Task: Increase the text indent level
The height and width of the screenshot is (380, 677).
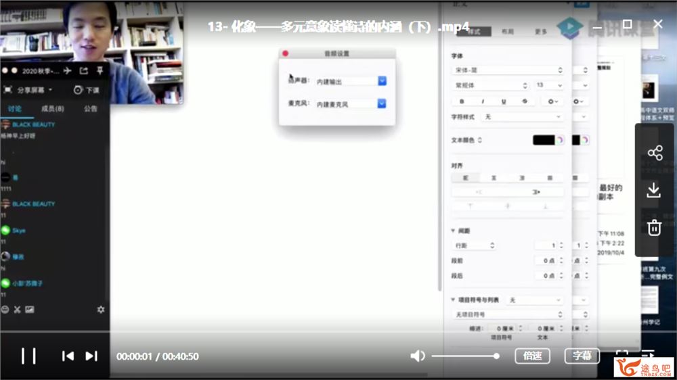Action: pos(536,193)
